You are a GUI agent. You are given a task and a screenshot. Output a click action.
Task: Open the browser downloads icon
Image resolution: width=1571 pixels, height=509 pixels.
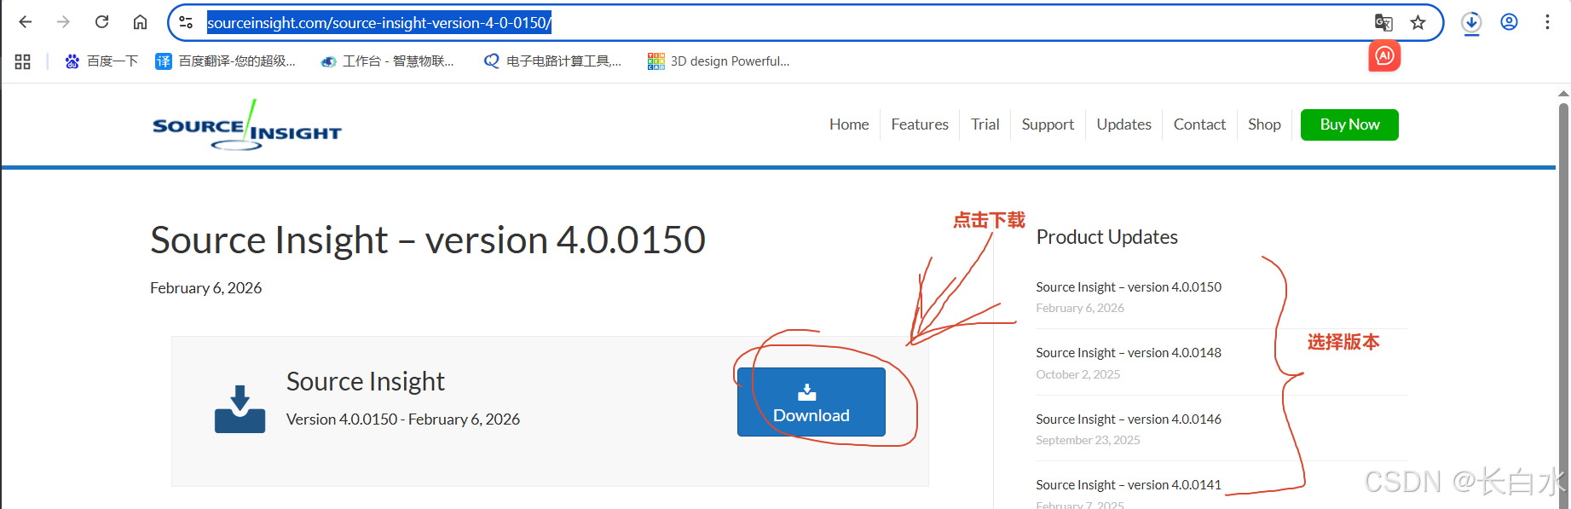(1471, 23)
